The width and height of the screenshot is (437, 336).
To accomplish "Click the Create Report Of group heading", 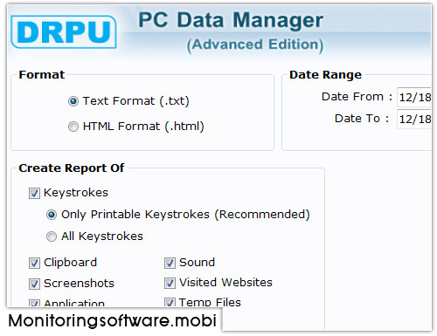I will click(72, 168).
